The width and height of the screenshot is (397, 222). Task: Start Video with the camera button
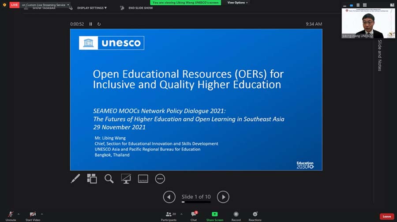coord(33,216)
